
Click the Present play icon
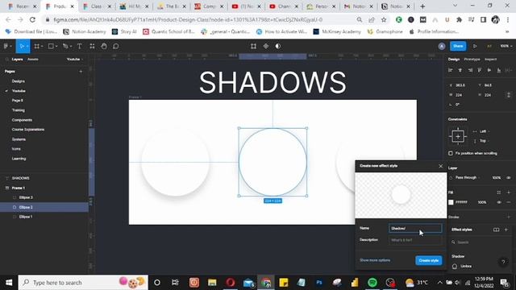(x=475, y=47)
